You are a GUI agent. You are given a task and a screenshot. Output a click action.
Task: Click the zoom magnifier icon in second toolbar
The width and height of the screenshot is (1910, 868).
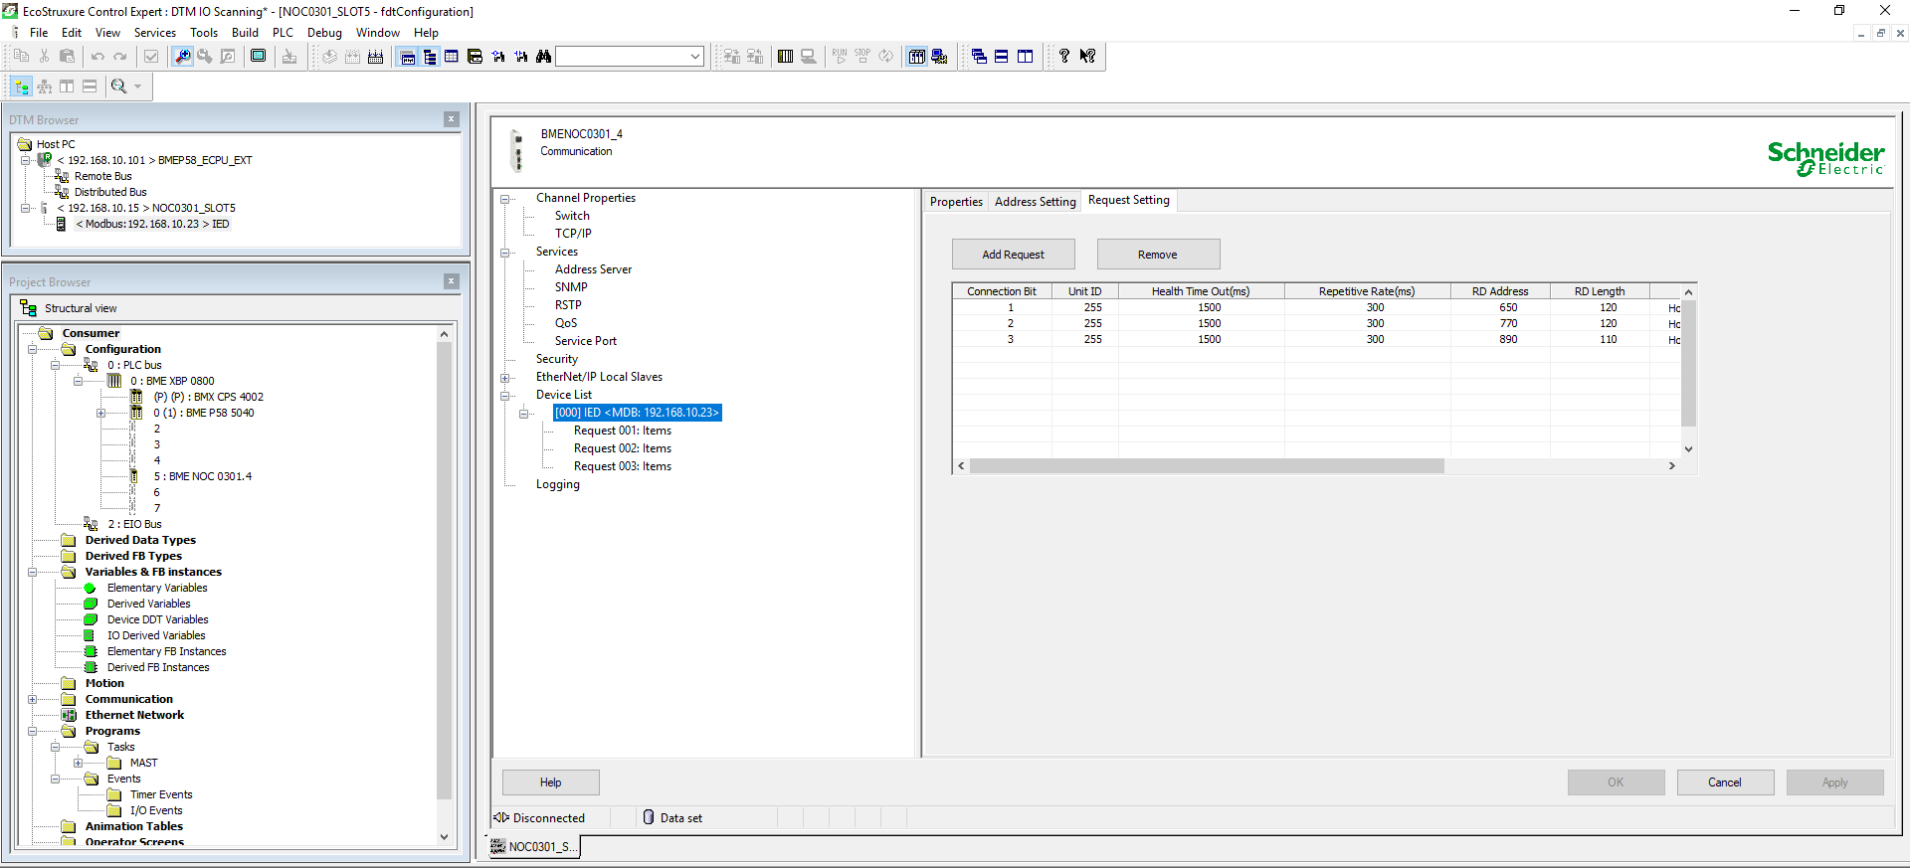(x=119, y=87)
